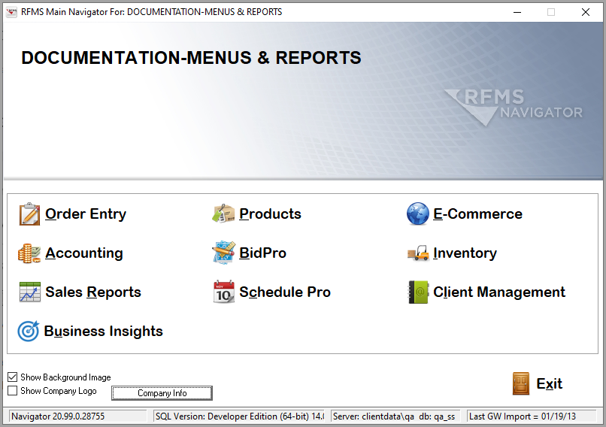Launch E-Commerce via its text label
The width and height of the screenshot is (606, 427).
point(477,214)
